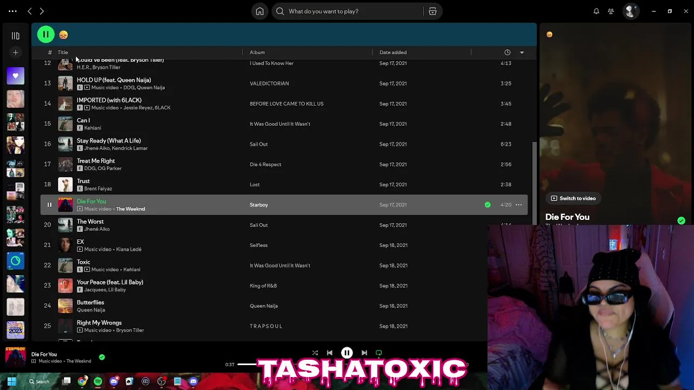
Task: Select the Right My Wrongs track
Action: (284, 326)
